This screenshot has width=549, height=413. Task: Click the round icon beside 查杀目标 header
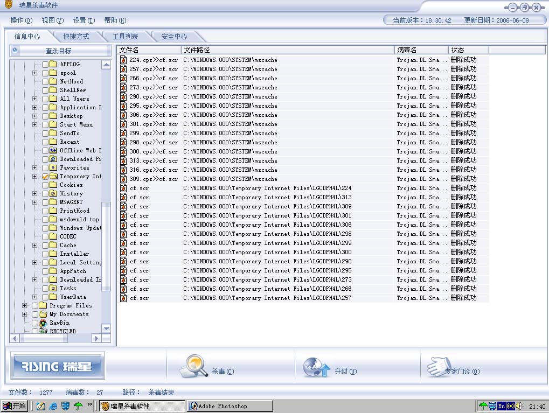pos(15,50)
